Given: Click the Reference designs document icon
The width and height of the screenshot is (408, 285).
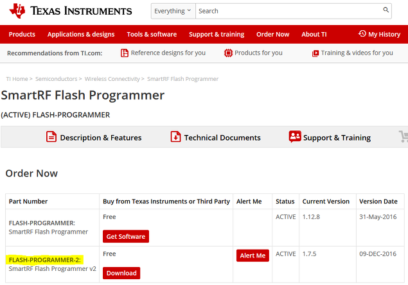Looking at the screenshot, I should point(125,53).
